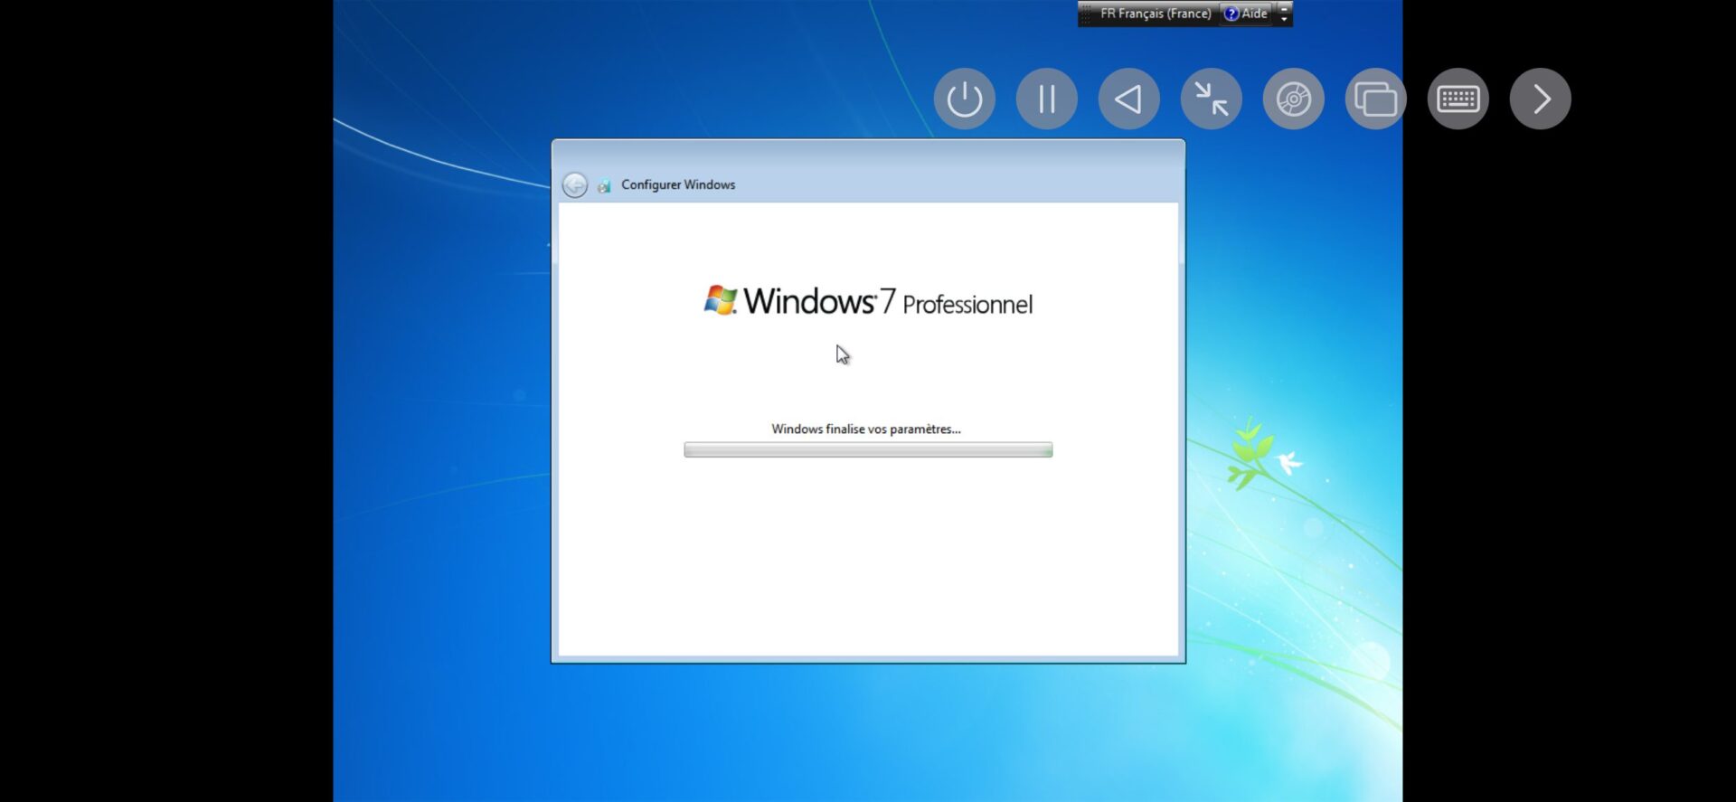
Task: Show the on-screen keyboard
Action: coord(1458,99)
